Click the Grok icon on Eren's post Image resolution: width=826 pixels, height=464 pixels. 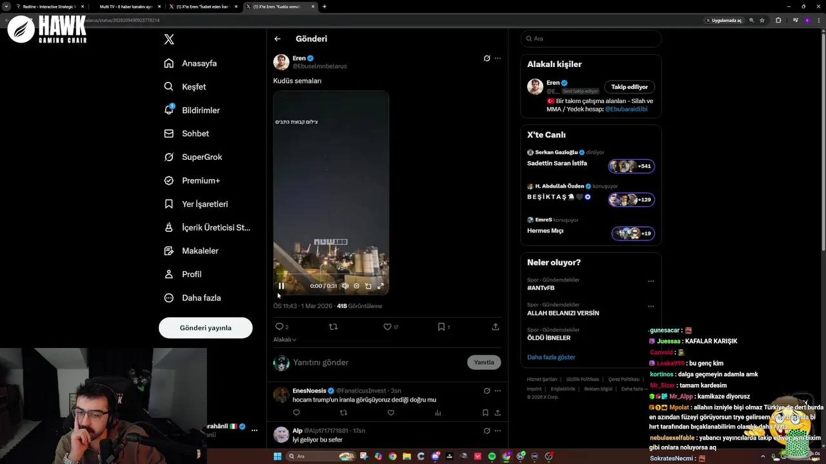point(487,58)
